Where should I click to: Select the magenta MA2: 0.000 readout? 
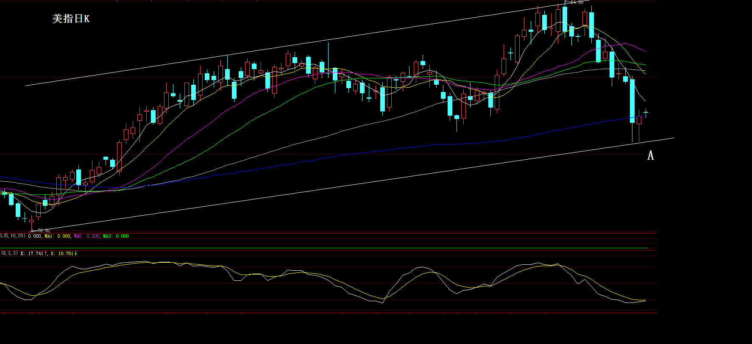(x=87, y=236)
